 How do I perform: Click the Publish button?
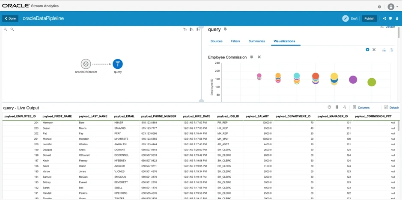point(369,18)
